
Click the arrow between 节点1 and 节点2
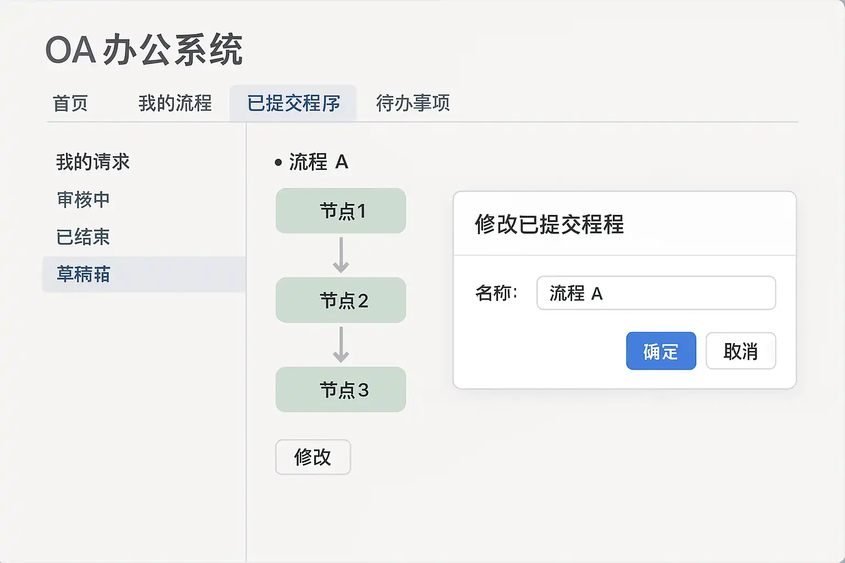(341, 255)
